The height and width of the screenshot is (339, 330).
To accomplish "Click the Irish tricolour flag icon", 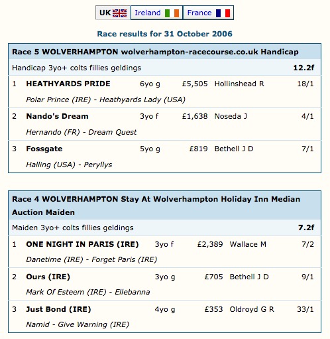I will (172, 13).
